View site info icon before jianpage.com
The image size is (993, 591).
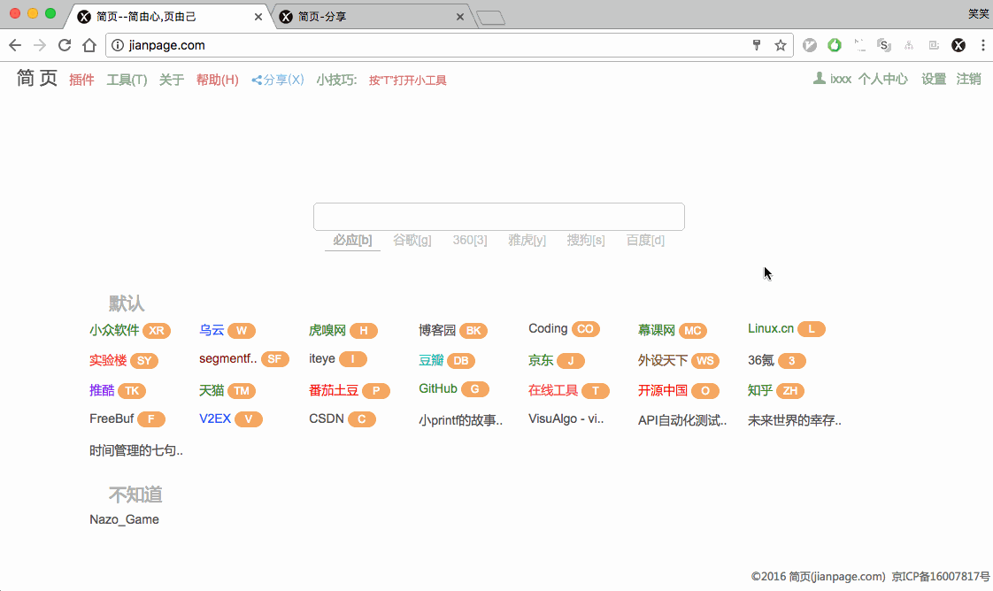118,45
